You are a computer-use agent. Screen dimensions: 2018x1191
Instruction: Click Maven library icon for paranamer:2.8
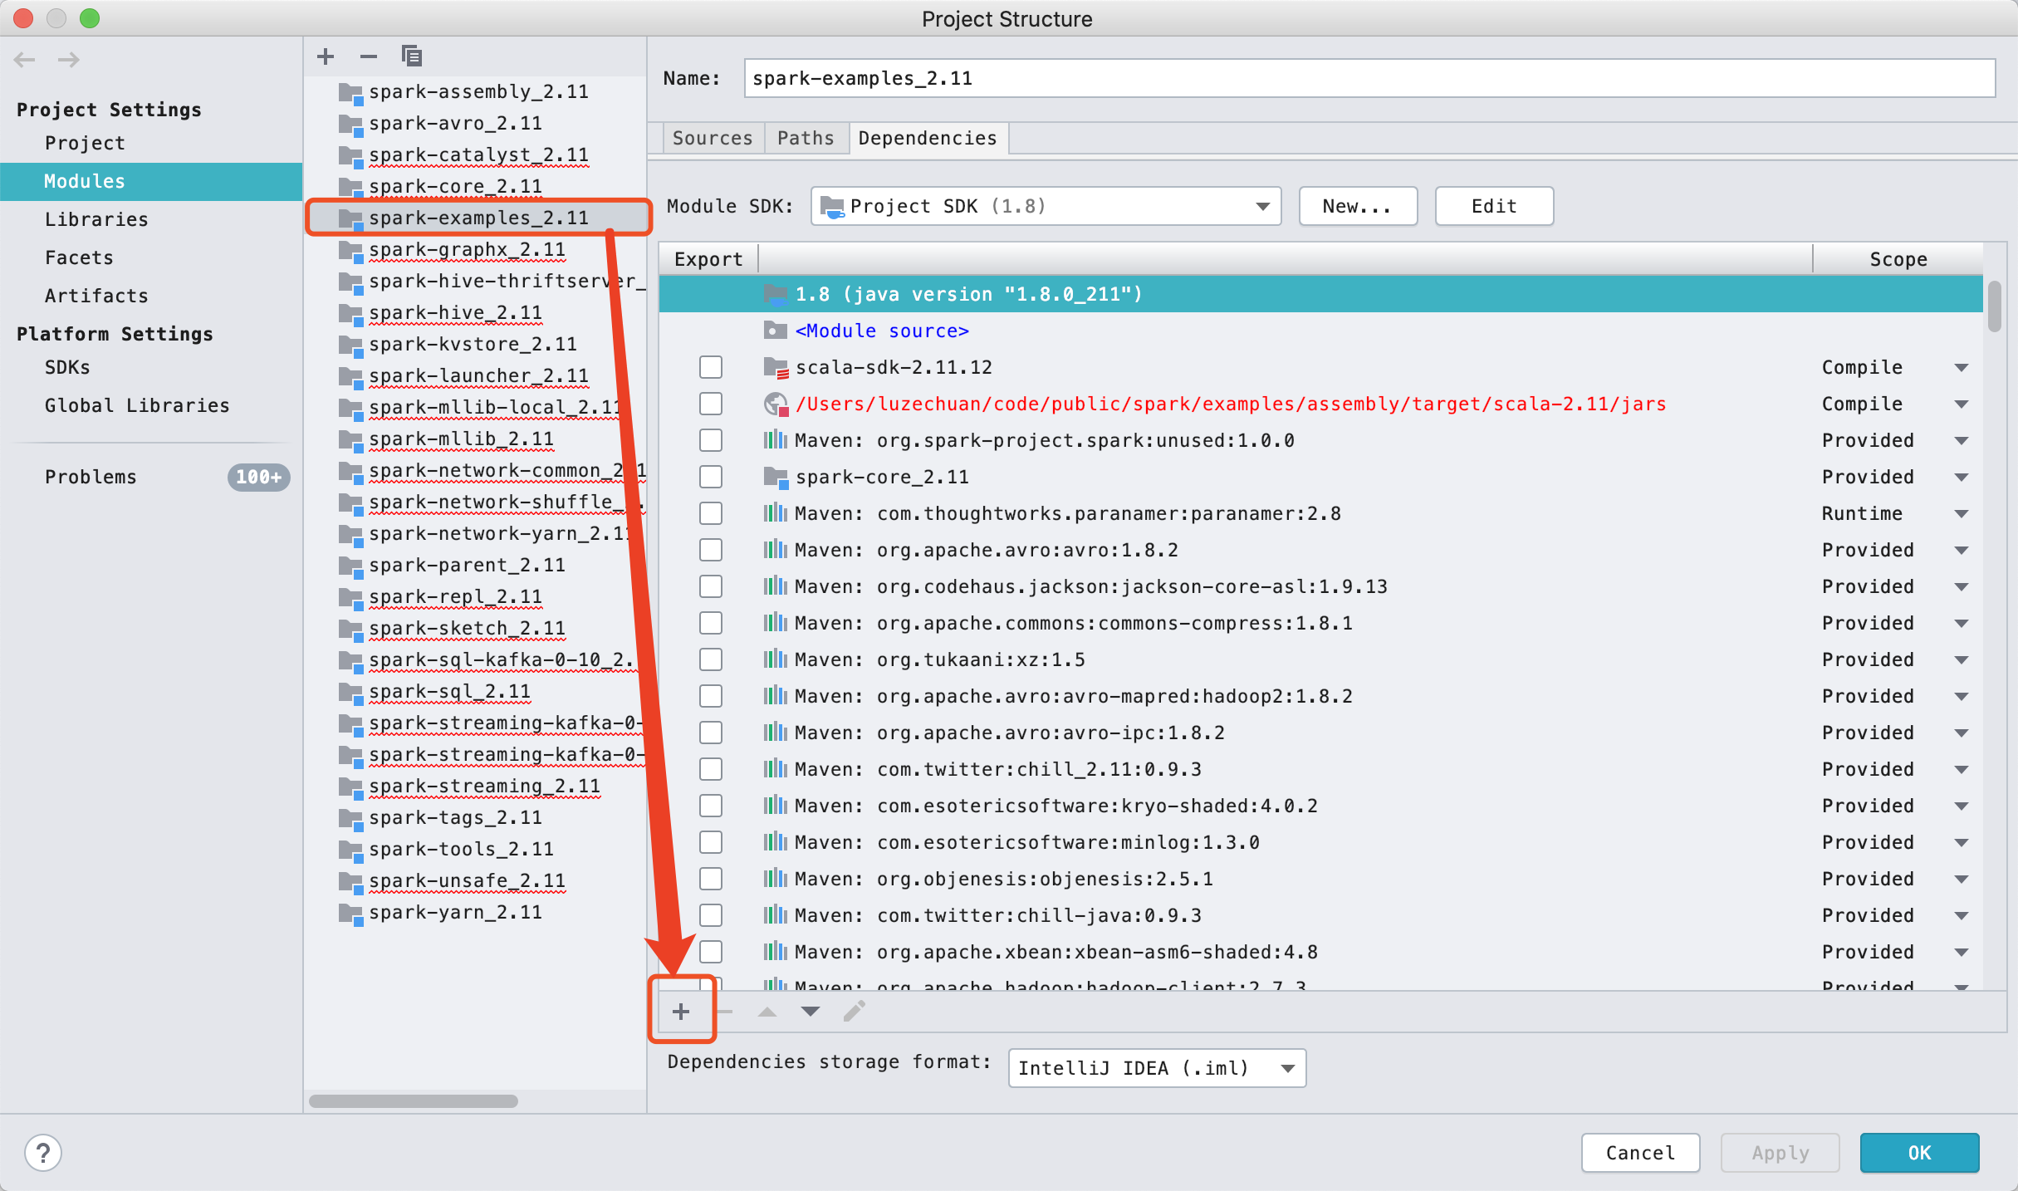775,513
